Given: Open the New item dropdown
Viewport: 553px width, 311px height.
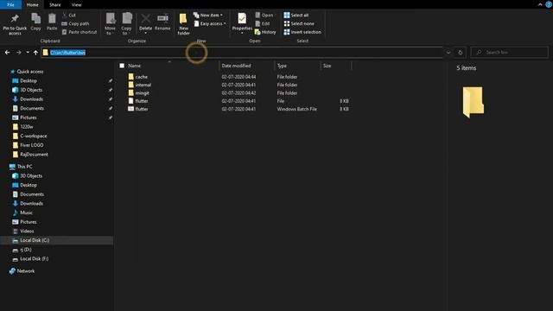Looking at the screenshot, I should (x=208, y=16).
